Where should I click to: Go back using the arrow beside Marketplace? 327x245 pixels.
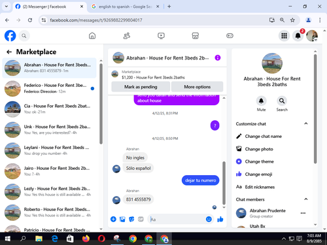(9, 52)
